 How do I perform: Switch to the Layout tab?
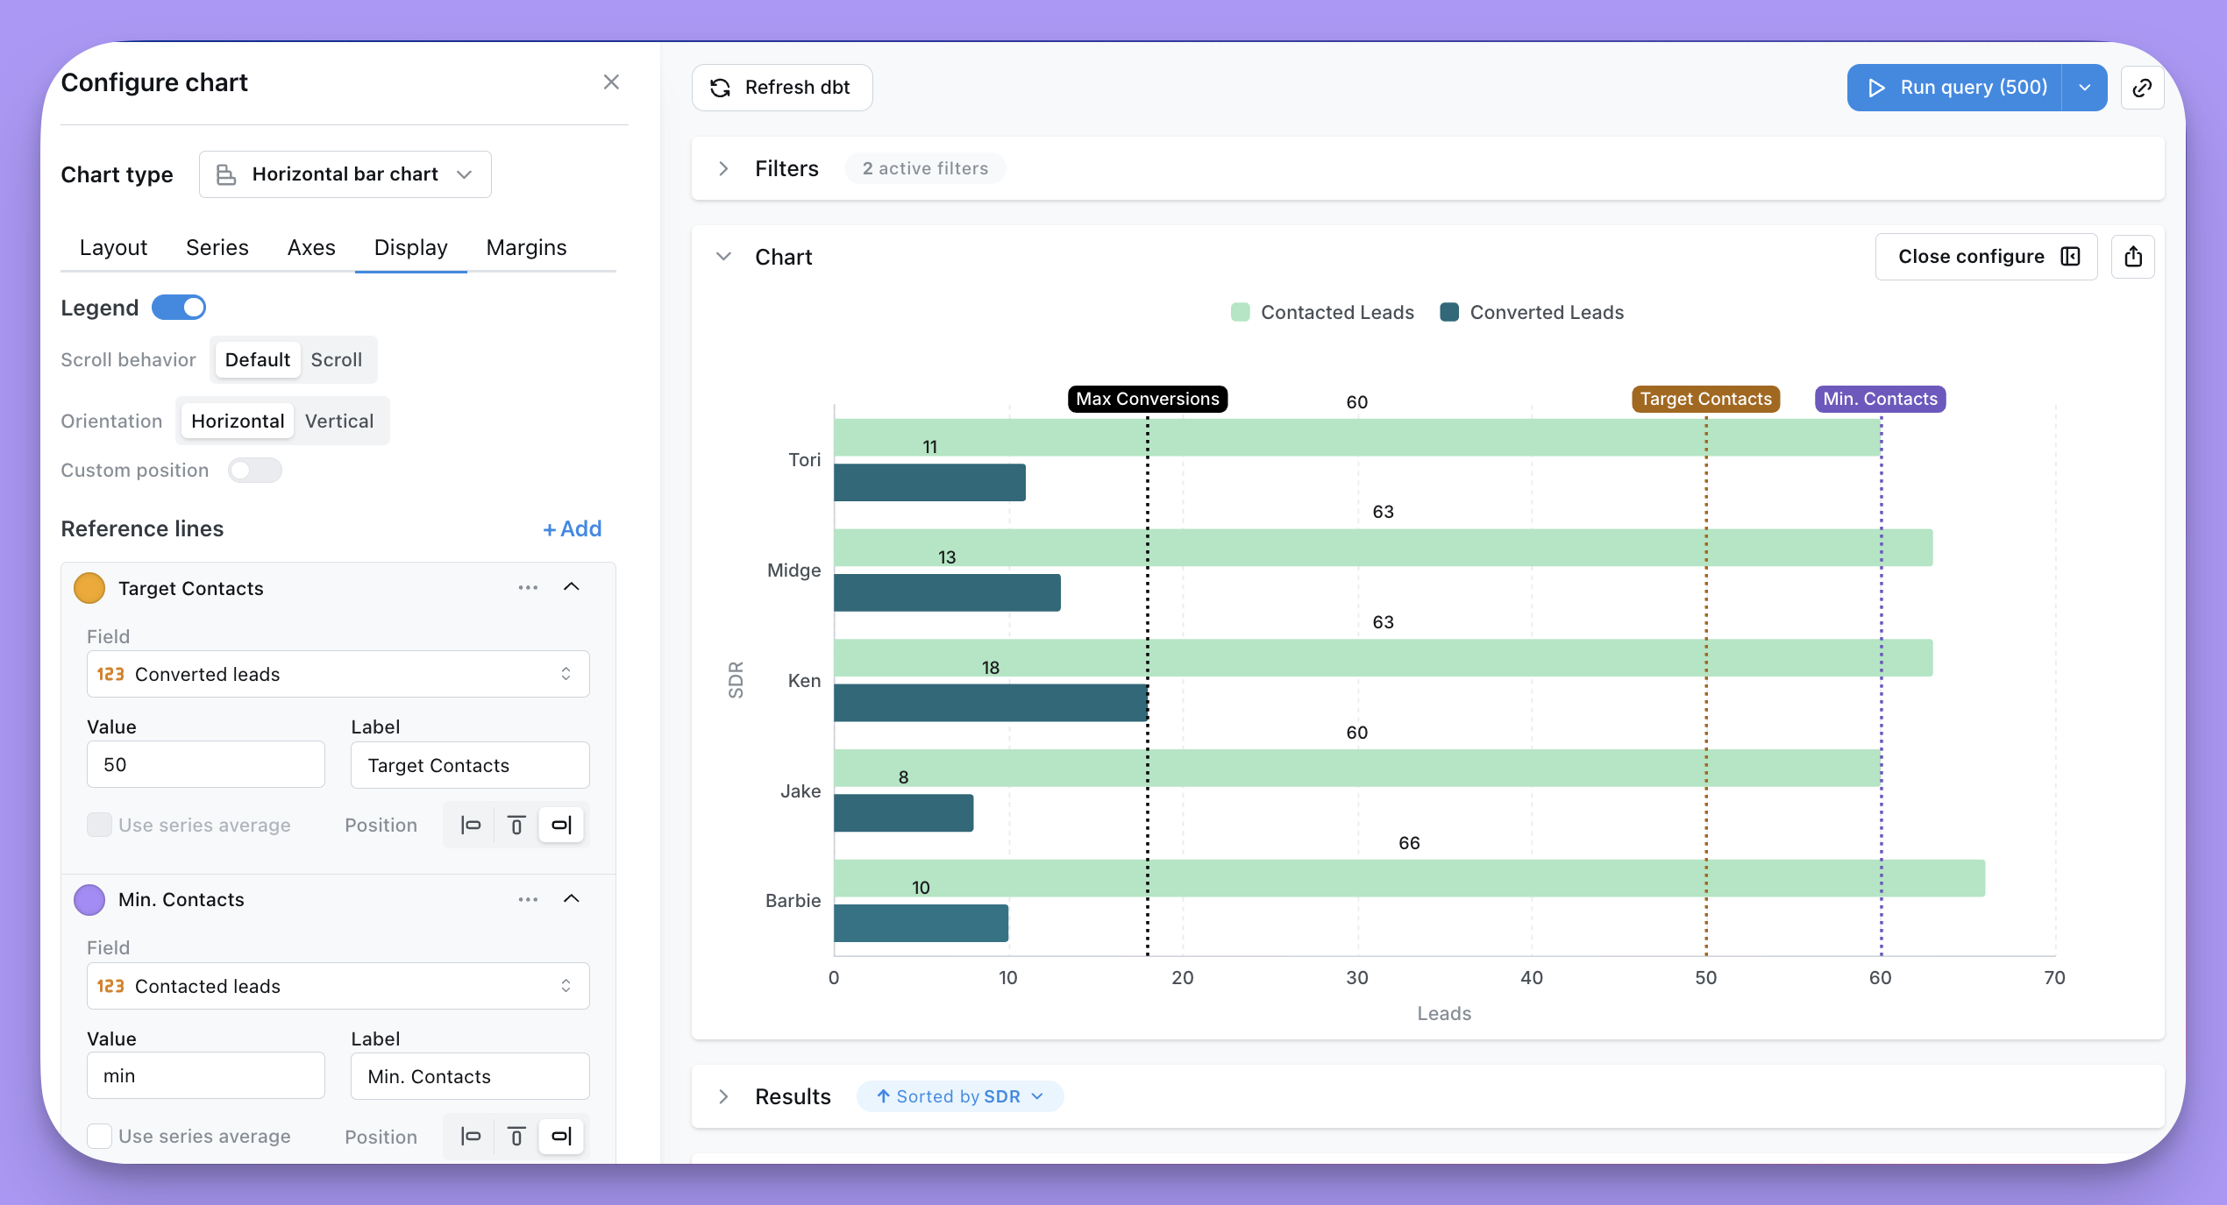point(113,248)
